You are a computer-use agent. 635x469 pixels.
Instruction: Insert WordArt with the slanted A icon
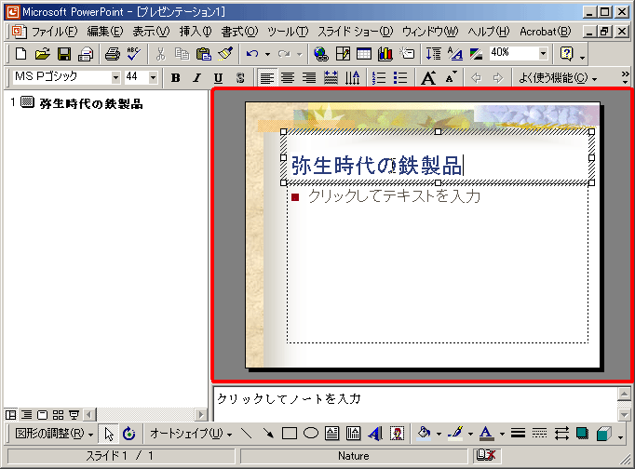click(375, 434)
